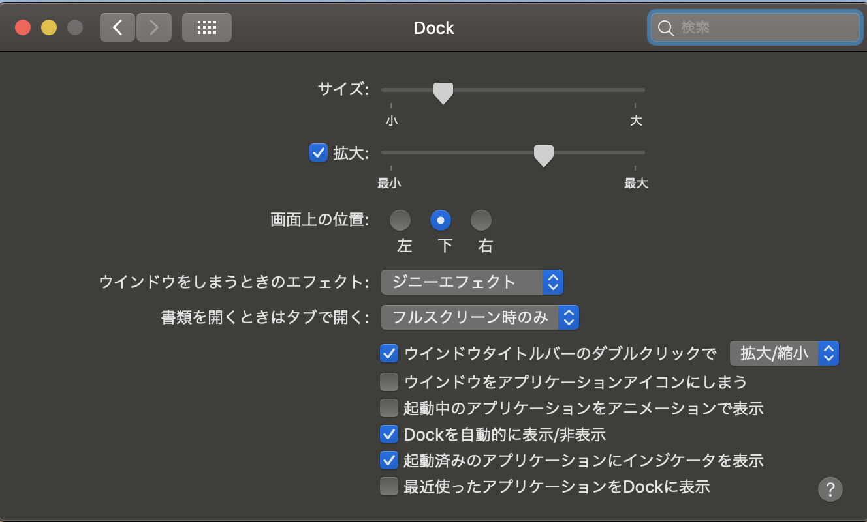Click the magnifier icon in search field
The image size is (867, 522).
pyautogui.click(x=665, y=28)
